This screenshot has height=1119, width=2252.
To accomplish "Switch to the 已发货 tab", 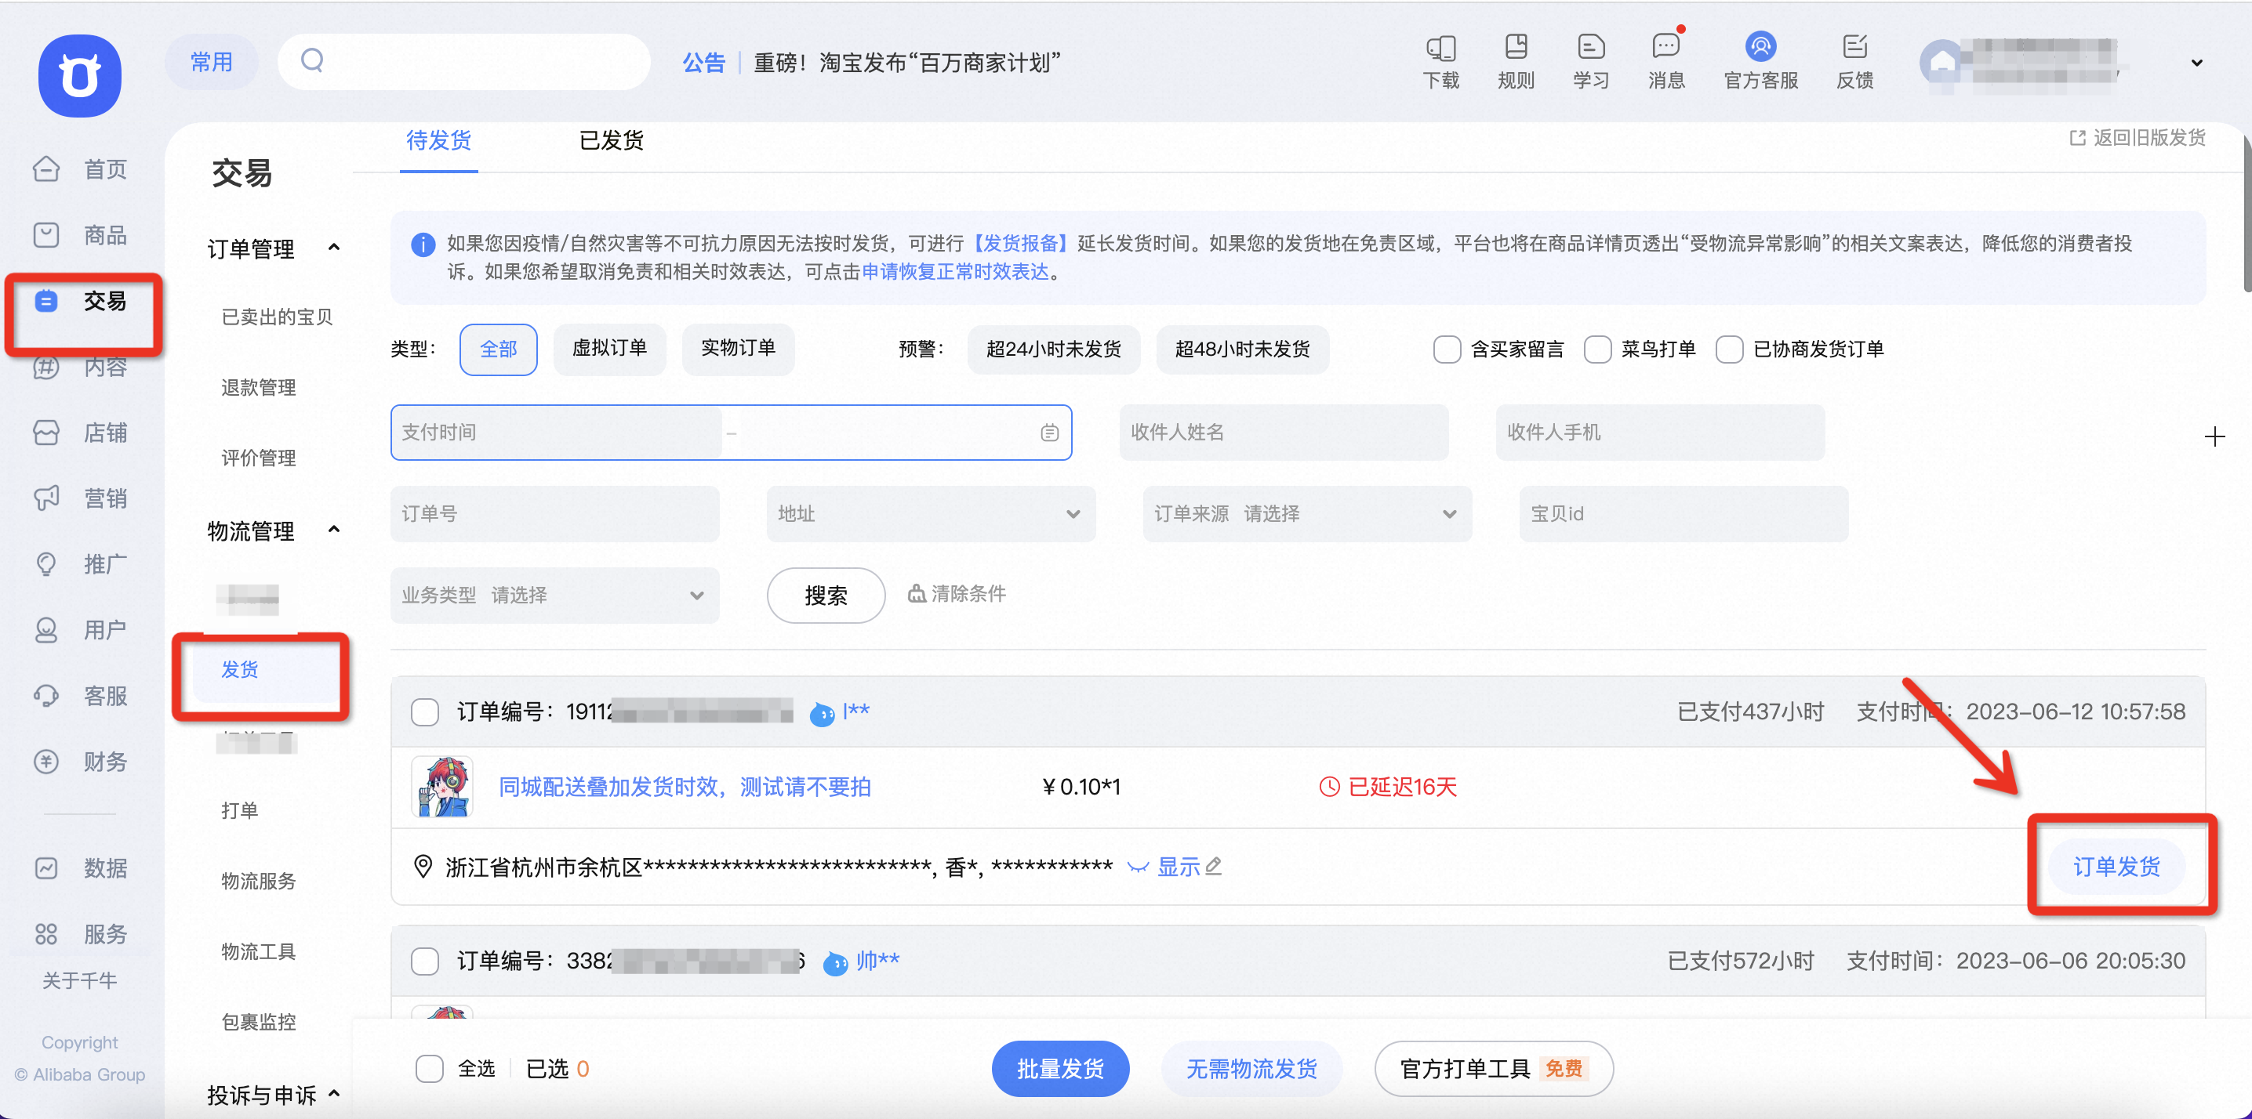I will 611,140.
